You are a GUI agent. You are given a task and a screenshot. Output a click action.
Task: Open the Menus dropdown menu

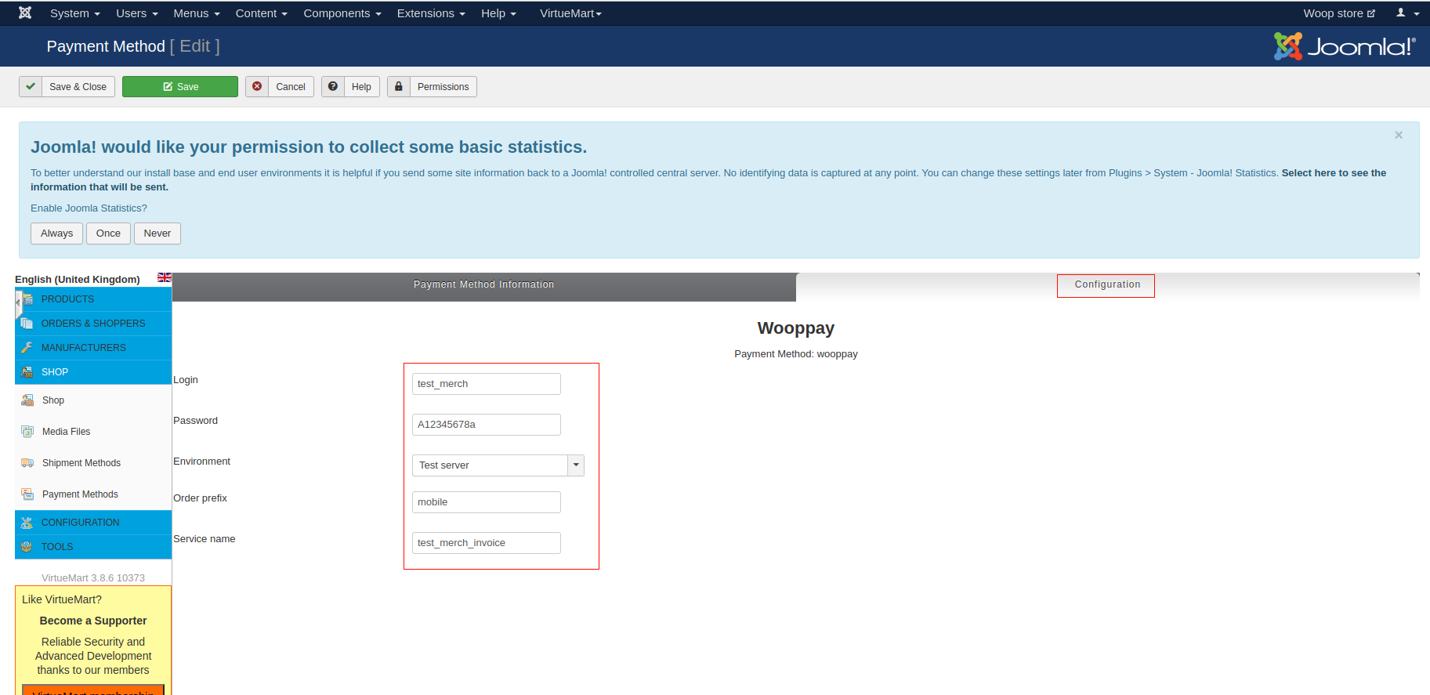(197, 13)
